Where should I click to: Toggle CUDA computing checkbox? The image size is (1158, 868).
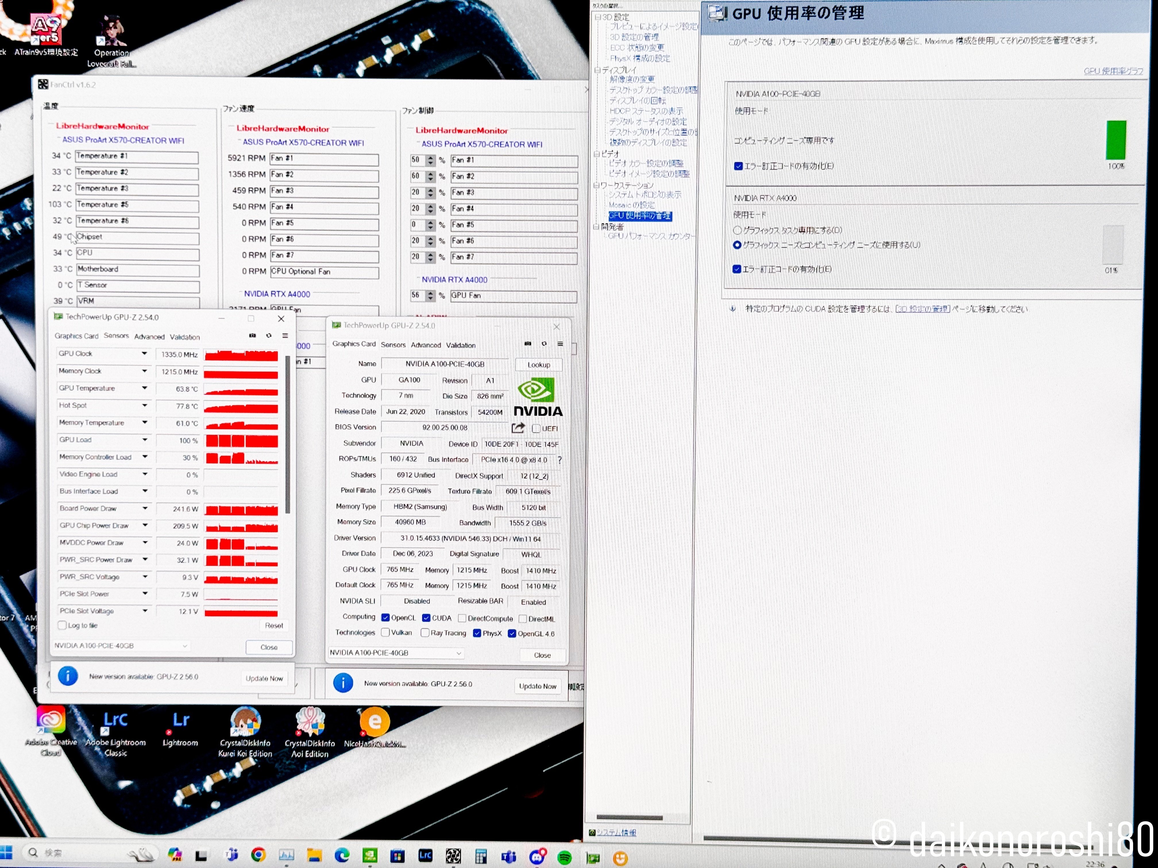[426, 618]
